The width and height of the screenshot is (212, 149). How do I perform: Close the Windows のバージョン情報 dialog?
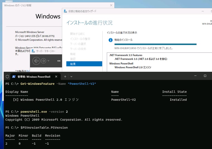click(x=111, y=5)
